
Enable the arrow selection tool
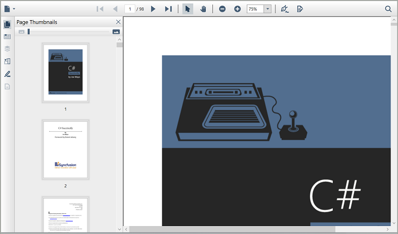point(188,9)
